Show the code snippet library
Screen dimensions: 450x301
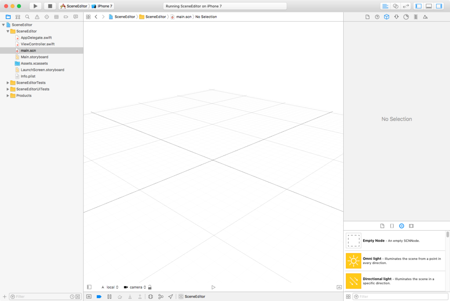(x=392, y=226)
